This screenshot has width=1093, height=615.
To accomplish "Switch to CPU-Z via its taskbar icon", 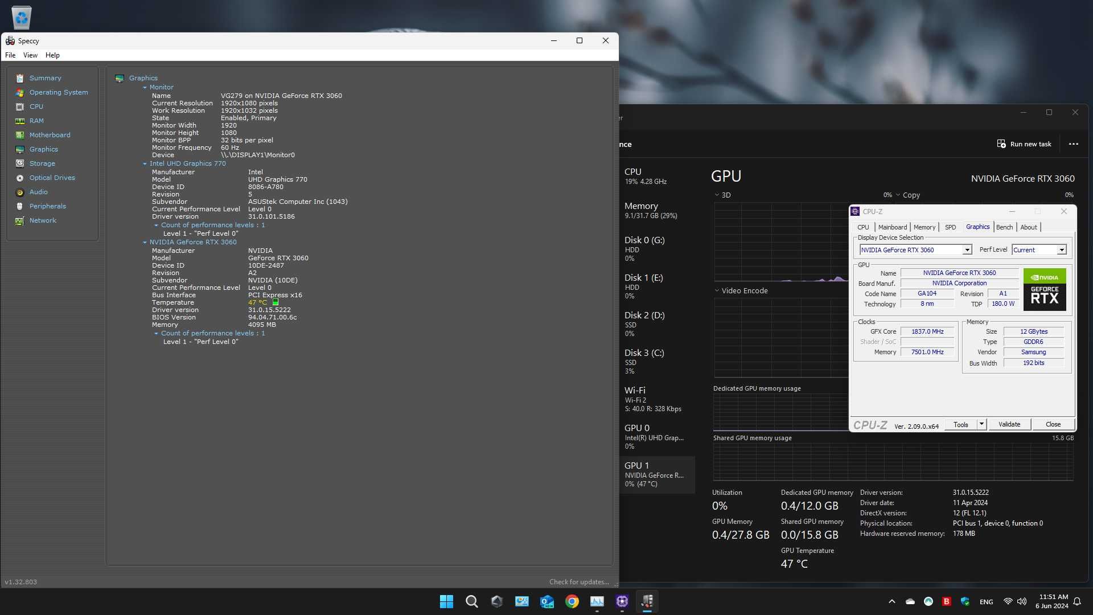I will pyautogui.click(x=622, y=601).
